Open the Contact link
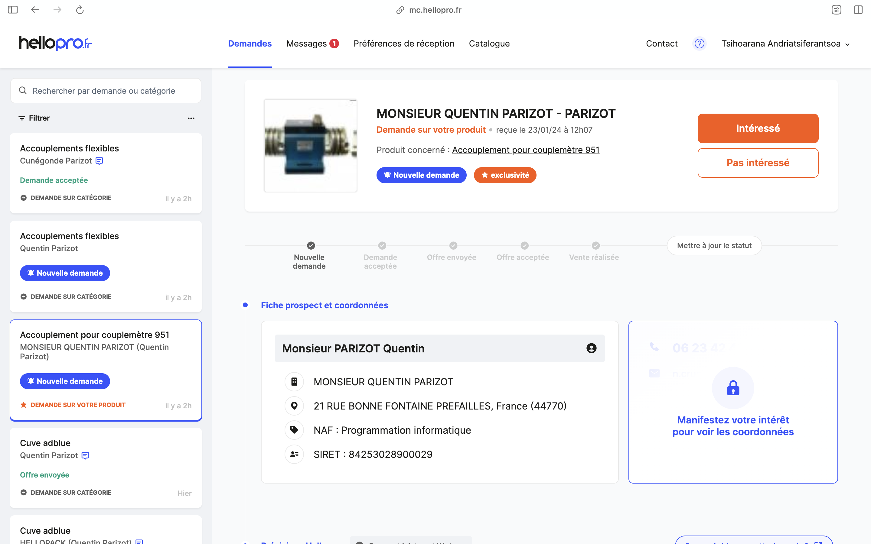Viewport: 871px width, 544px height. pos(661,44)
